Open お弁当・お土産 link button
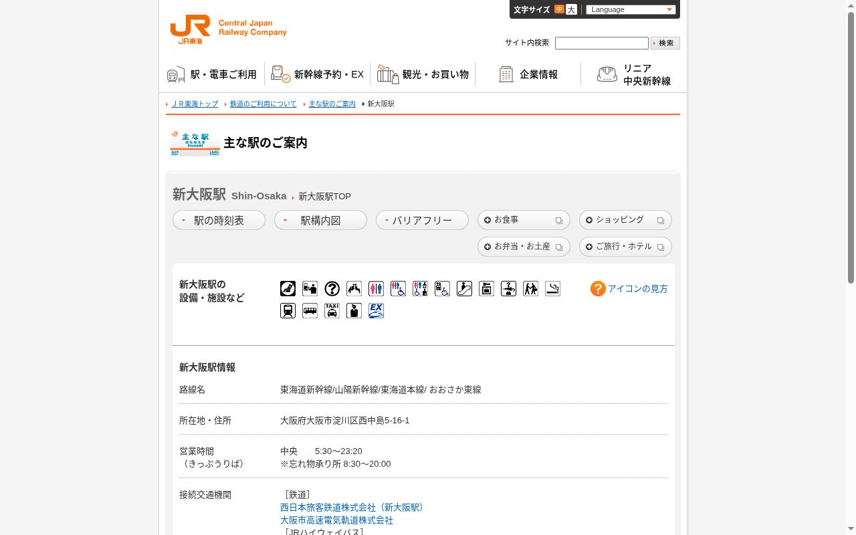 pyautogui.click(x=524, y=247)
